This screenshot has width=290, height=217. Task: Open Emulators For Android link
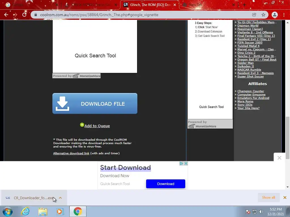point(253,98)
